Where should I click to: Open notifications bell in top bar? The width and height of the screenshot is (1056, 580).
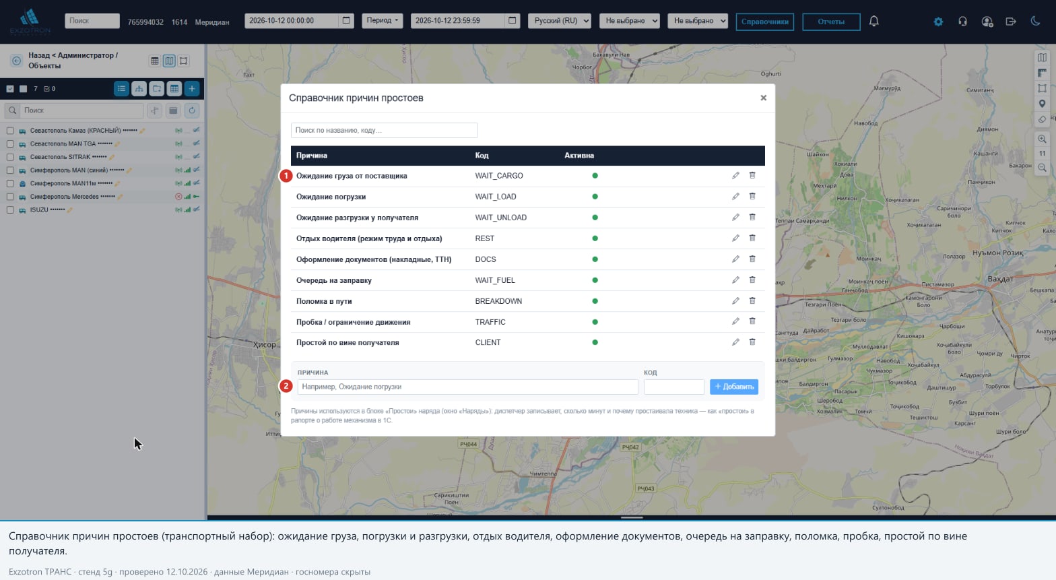(873, 22)
